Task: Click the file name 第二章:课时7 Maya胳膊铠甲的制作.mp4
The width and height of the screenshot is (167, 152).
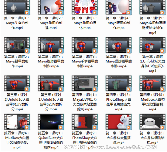Action: point(51,61)
